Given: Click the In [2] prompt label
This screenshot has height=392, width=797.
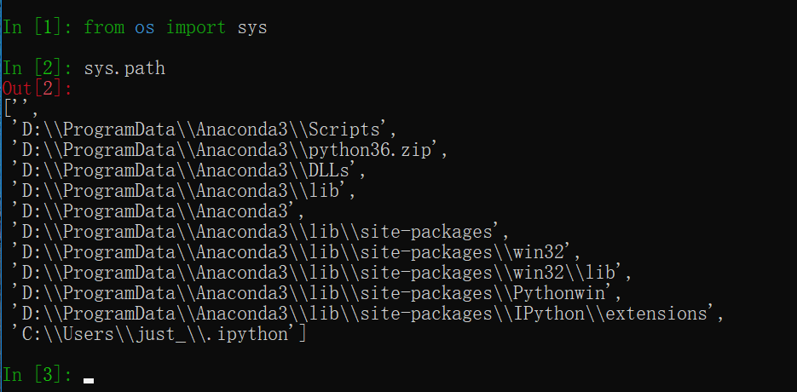Looking at the screenshot, I should click(38, 67).
